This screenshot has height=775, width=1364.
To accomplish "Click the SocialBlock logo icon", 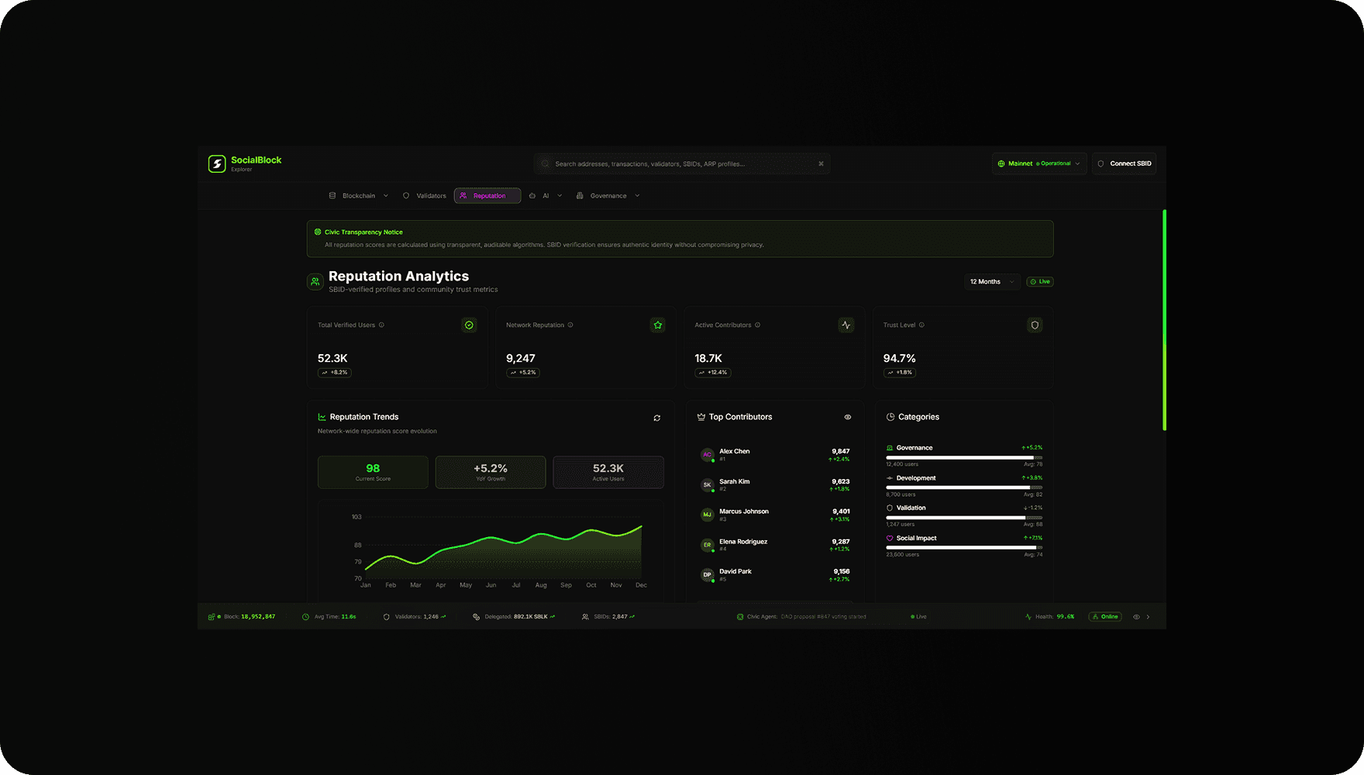I will 217,164.
